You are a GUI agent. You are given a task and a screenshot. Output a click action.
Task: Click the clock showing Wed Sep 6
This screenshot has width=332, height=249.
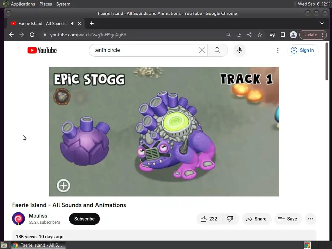point(314,4)
